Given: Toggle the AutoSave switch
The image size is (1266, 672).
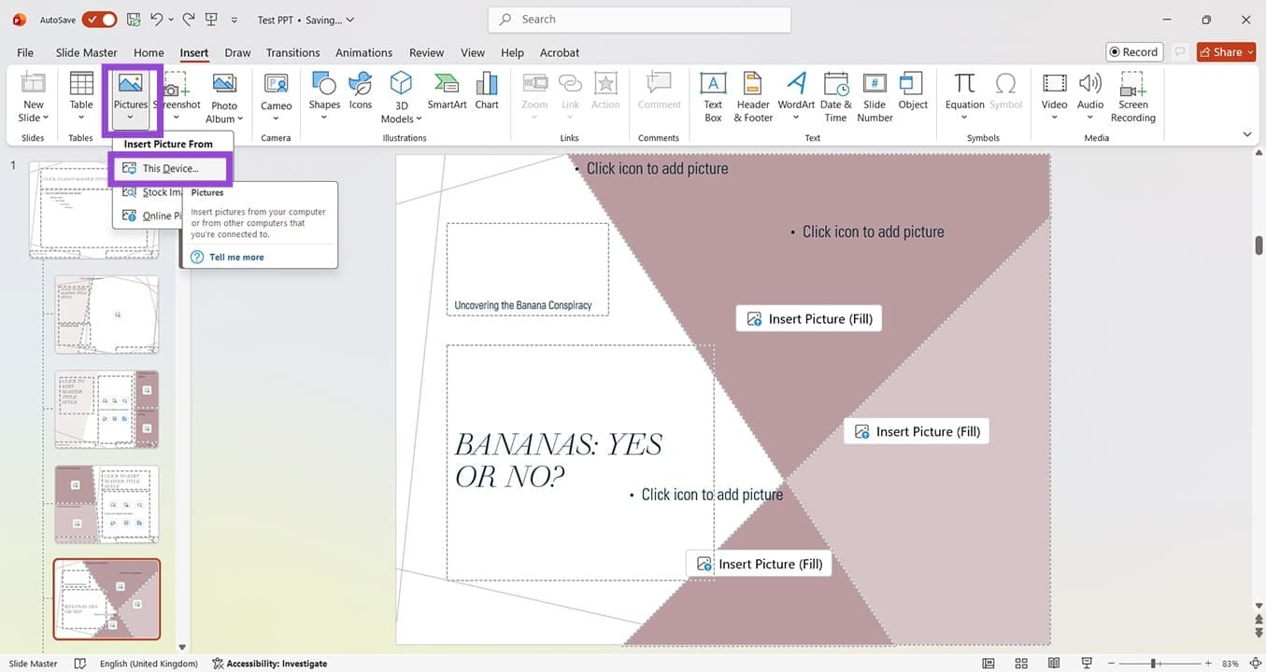Looking at the screenshot, I should click(x=99, y=20).
